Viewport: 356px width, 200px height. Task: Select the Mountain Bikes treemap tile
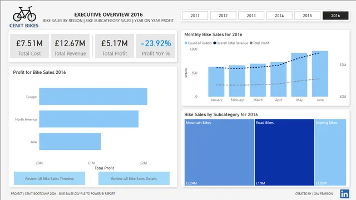pyautogui.click(x=219, y=152)
